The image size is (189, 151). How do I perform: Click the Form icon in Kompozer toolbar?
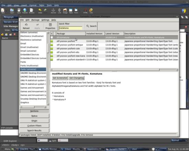point(76,11)
